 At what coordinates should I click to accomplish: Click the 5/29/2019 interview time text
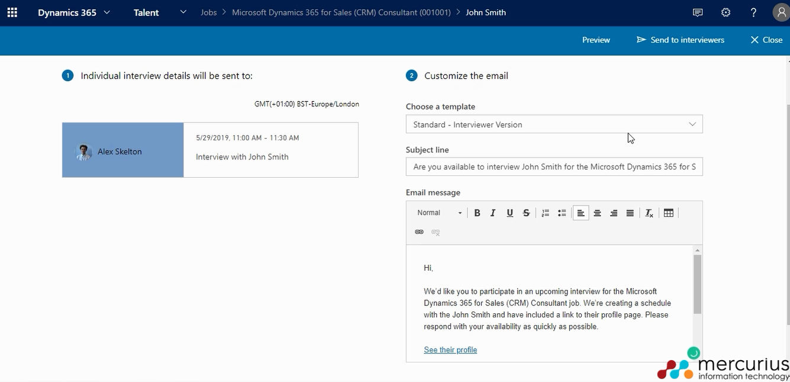pyautogui.click(x=247, y=138)
